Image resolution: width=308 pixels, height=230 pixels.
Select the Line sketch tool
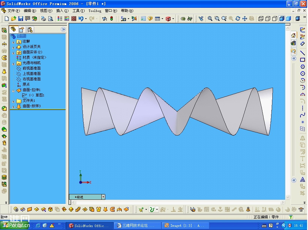coord(303,53)
